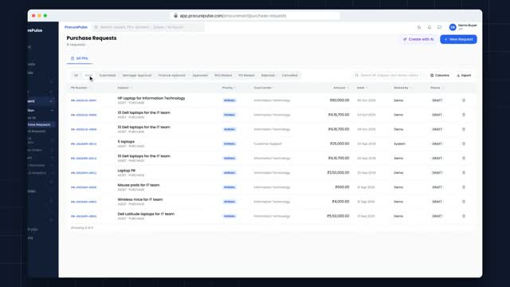Click the Create with AI button
The width and height of the screenshot is (510, 287).
[x=418, y=39]
